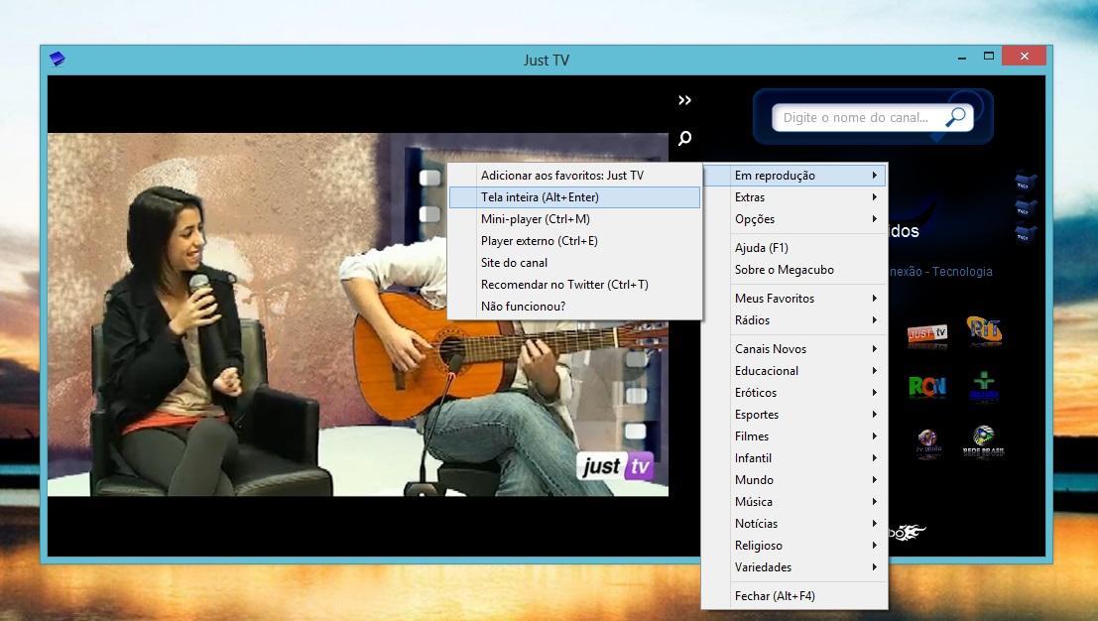Open the Notícias category
Screen dimensions: 1098x621
[794, 523]
